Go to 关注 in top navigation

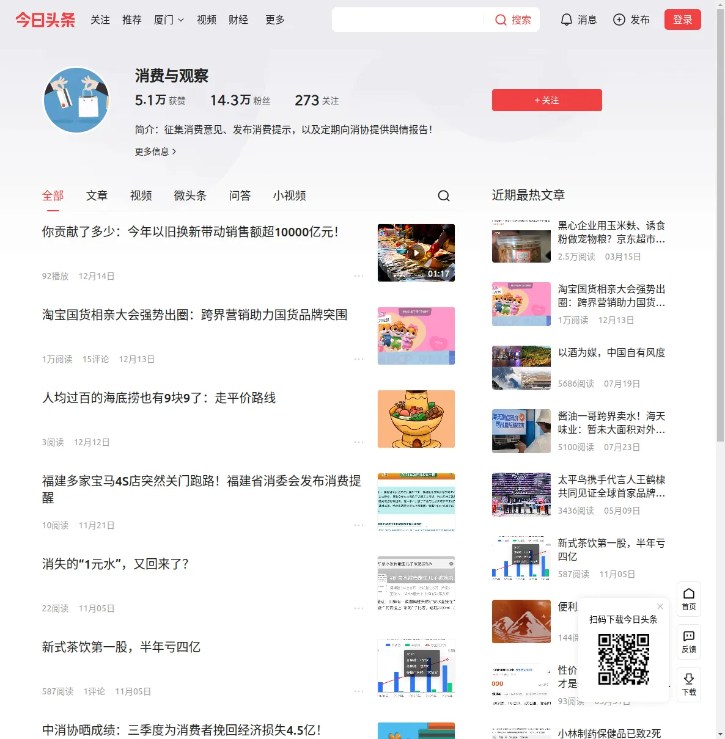click(x=100, y=20)
